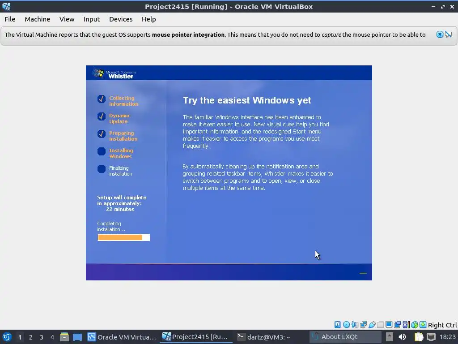
Task: Click the wired network tray icon
Action: pos(431,337)
